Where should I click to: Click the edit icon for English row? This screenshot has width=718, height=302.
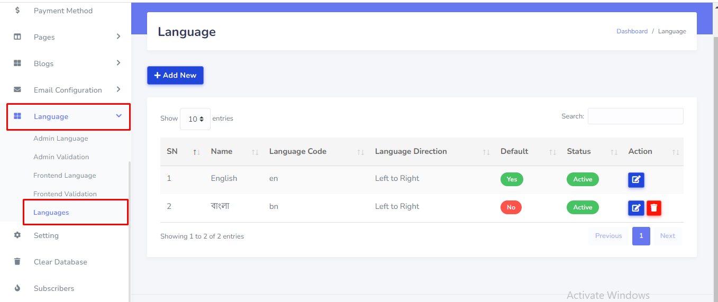click(x=636, y=180)
